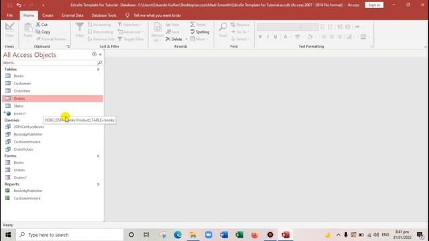Open File Explorer from the taskbar
Viewport: 429px width, 241px height.
[x=193, y=235]
